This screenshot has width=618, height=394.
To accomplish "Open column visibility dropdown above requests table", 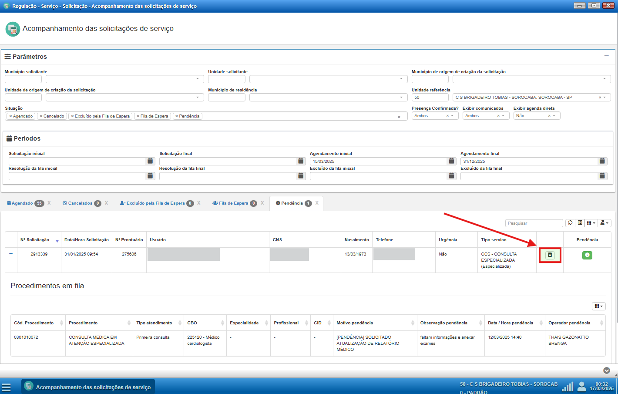I will point(591,223).
